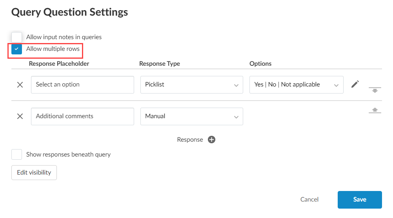Uncheck the 'Allow multiple rows' checkbox
393x218 pixels.
tap(17, 49)
